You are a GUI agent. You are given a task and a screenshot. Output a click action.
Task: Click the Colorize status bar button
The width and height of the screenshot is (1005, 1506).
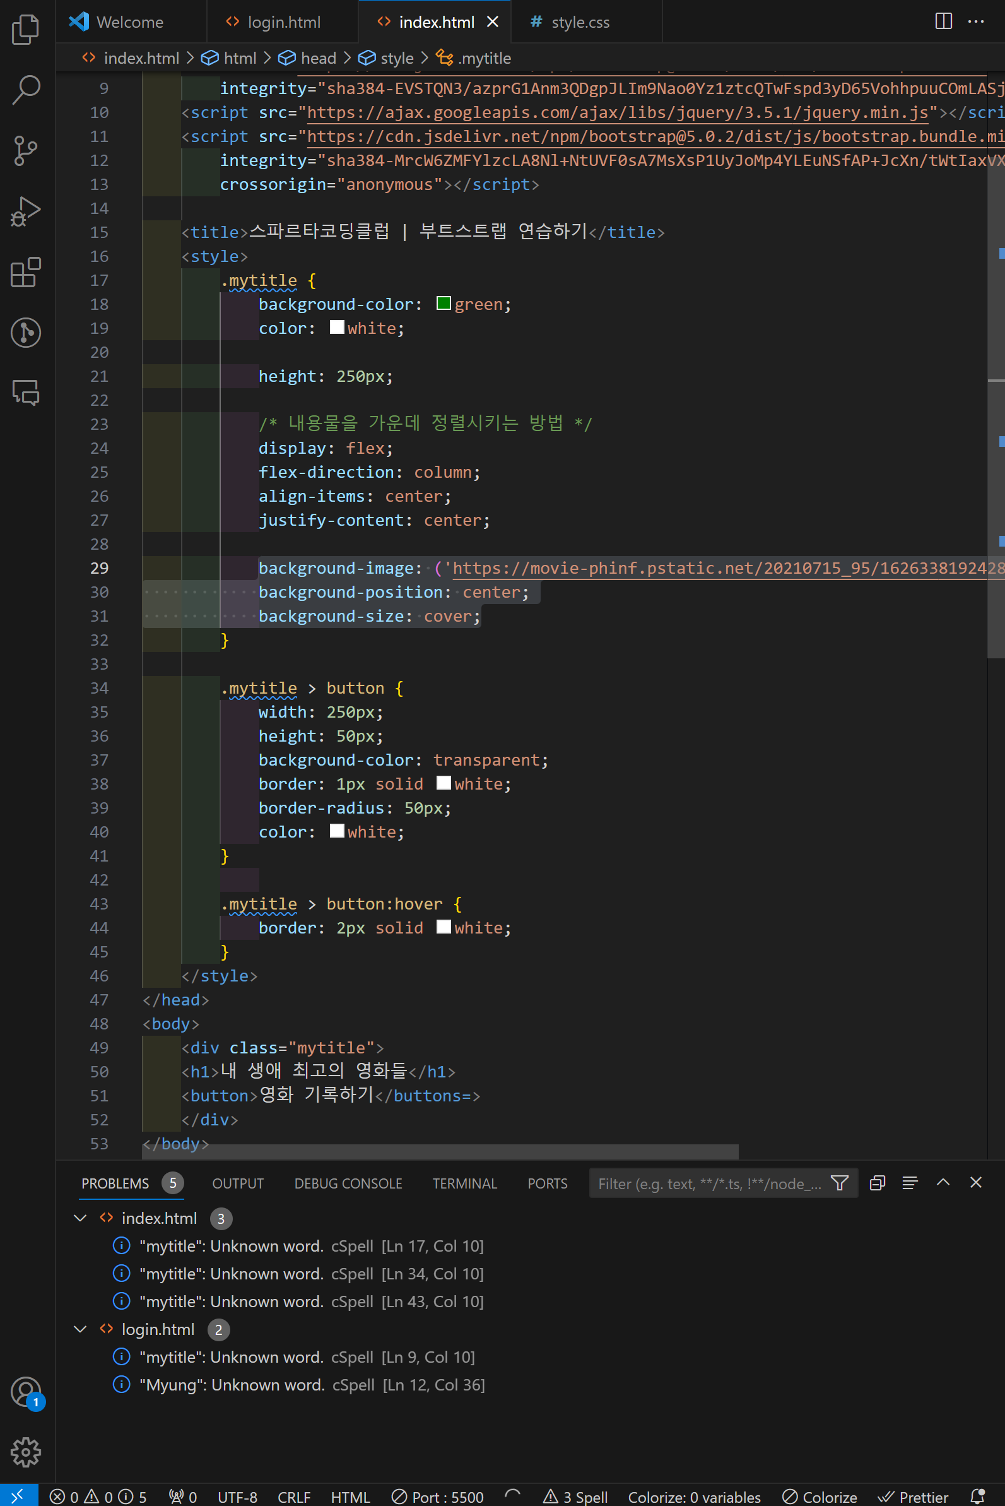tap(820, 1497)
